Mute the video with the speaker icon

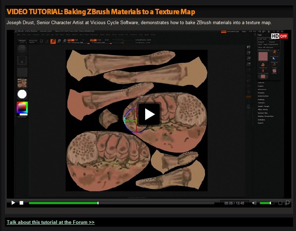point(254,203)
